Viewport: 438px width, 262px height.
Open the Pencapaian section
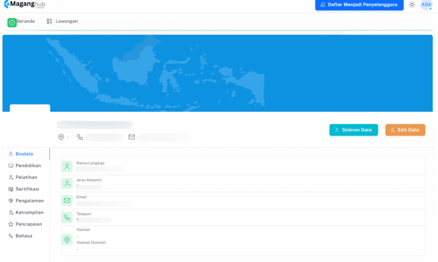pyautogui.click(x=25, y=224)
